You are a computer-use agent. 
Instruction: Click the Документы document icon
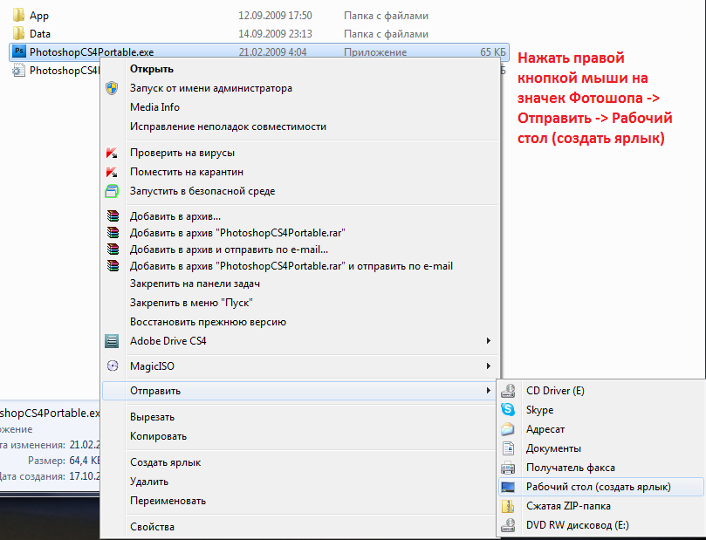point(508,448)
